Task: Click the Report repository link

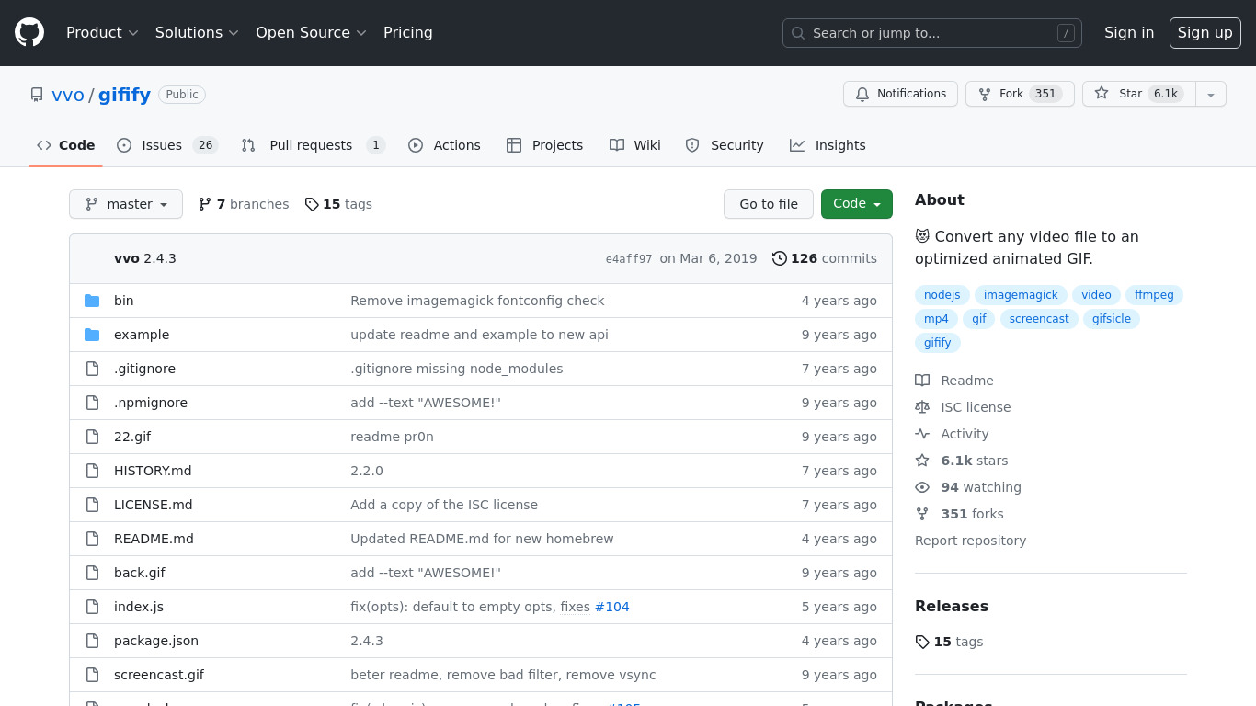Action: point(970,541)
